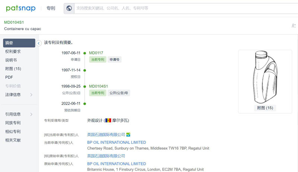Click the 申请号 tag button
Screen dimensions: 298x172
tap(114, 60)
